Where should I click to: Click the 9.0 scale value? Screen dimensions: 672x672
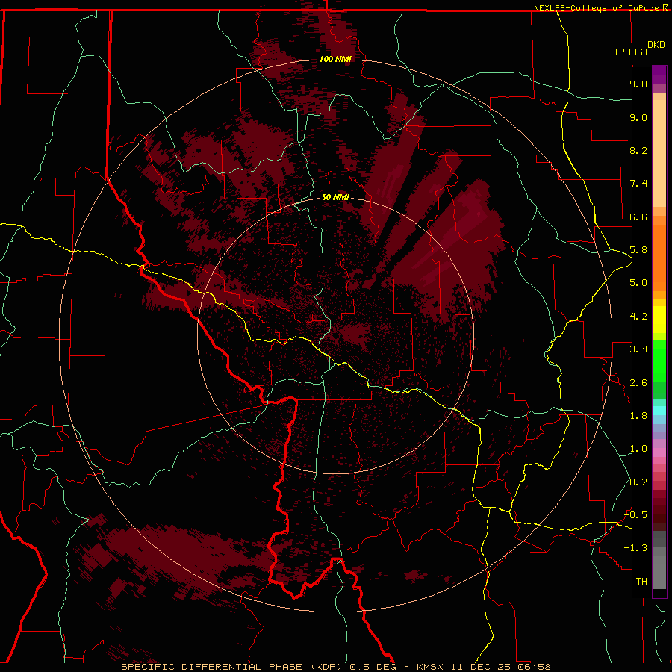pyautogui.click(x=638, y=117)
